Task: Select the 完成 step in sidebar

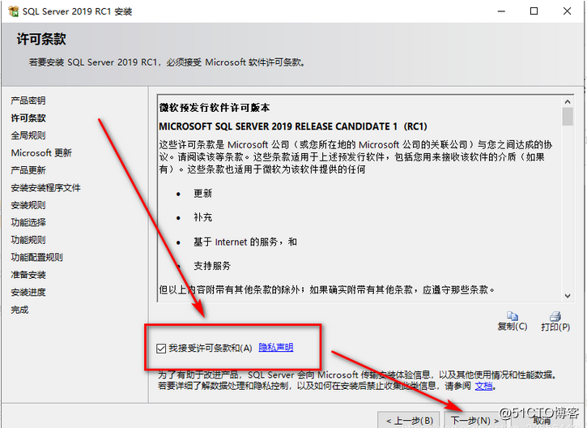Action: pyautogui.click(x=19, y=310)
